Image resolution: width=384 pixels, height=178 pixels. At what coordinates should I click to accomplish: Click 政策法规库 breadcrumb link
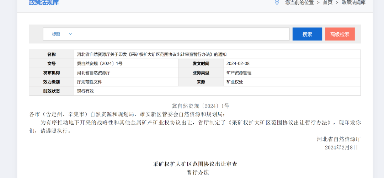353,2
